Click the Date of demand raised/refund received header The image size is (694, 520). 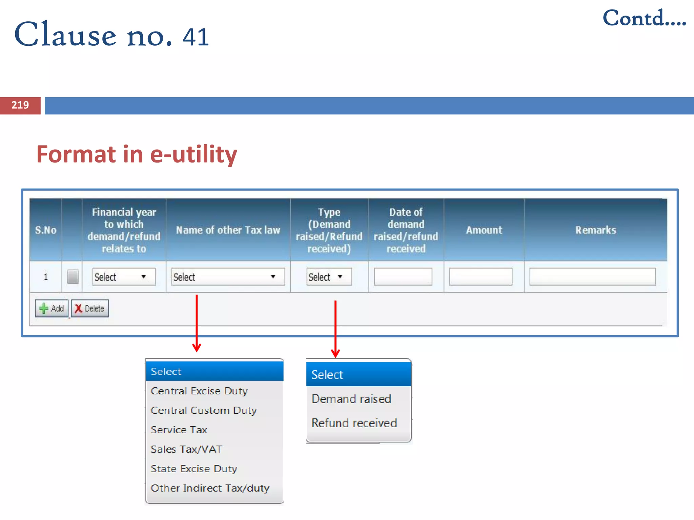point(406,230)
